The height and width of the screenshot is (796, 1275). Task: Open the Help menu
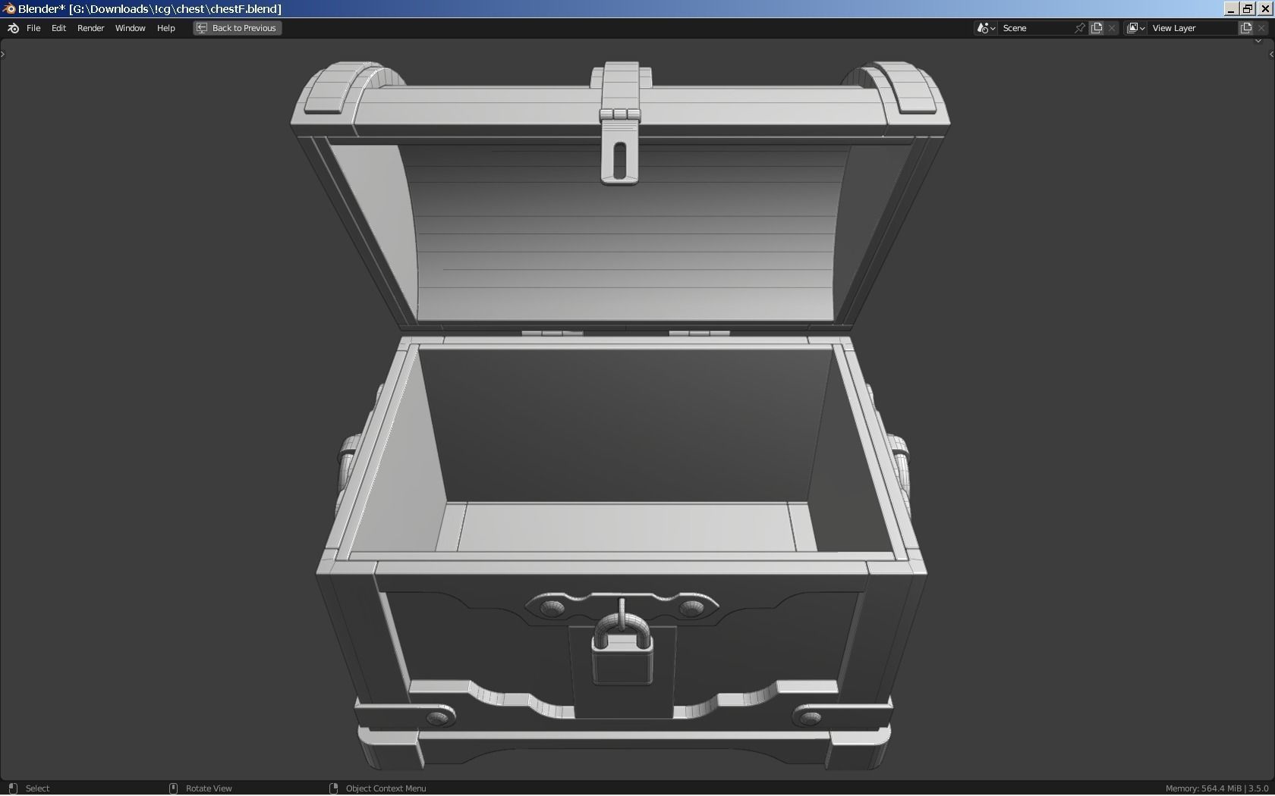[x=165, y=28]
